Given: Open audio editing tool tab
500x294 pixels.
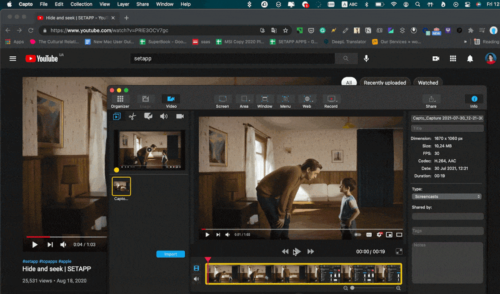Looking at the screenshot, I should click(164, 116).
